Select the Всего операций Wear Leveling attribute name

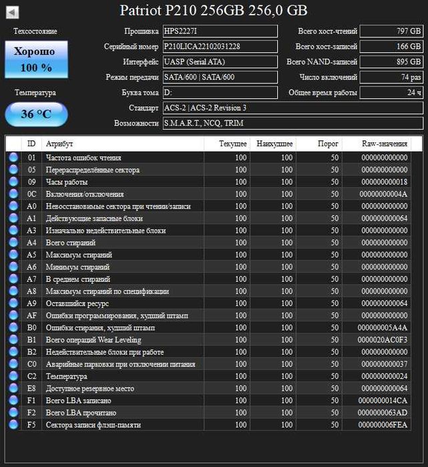click(x=93, y=340)
